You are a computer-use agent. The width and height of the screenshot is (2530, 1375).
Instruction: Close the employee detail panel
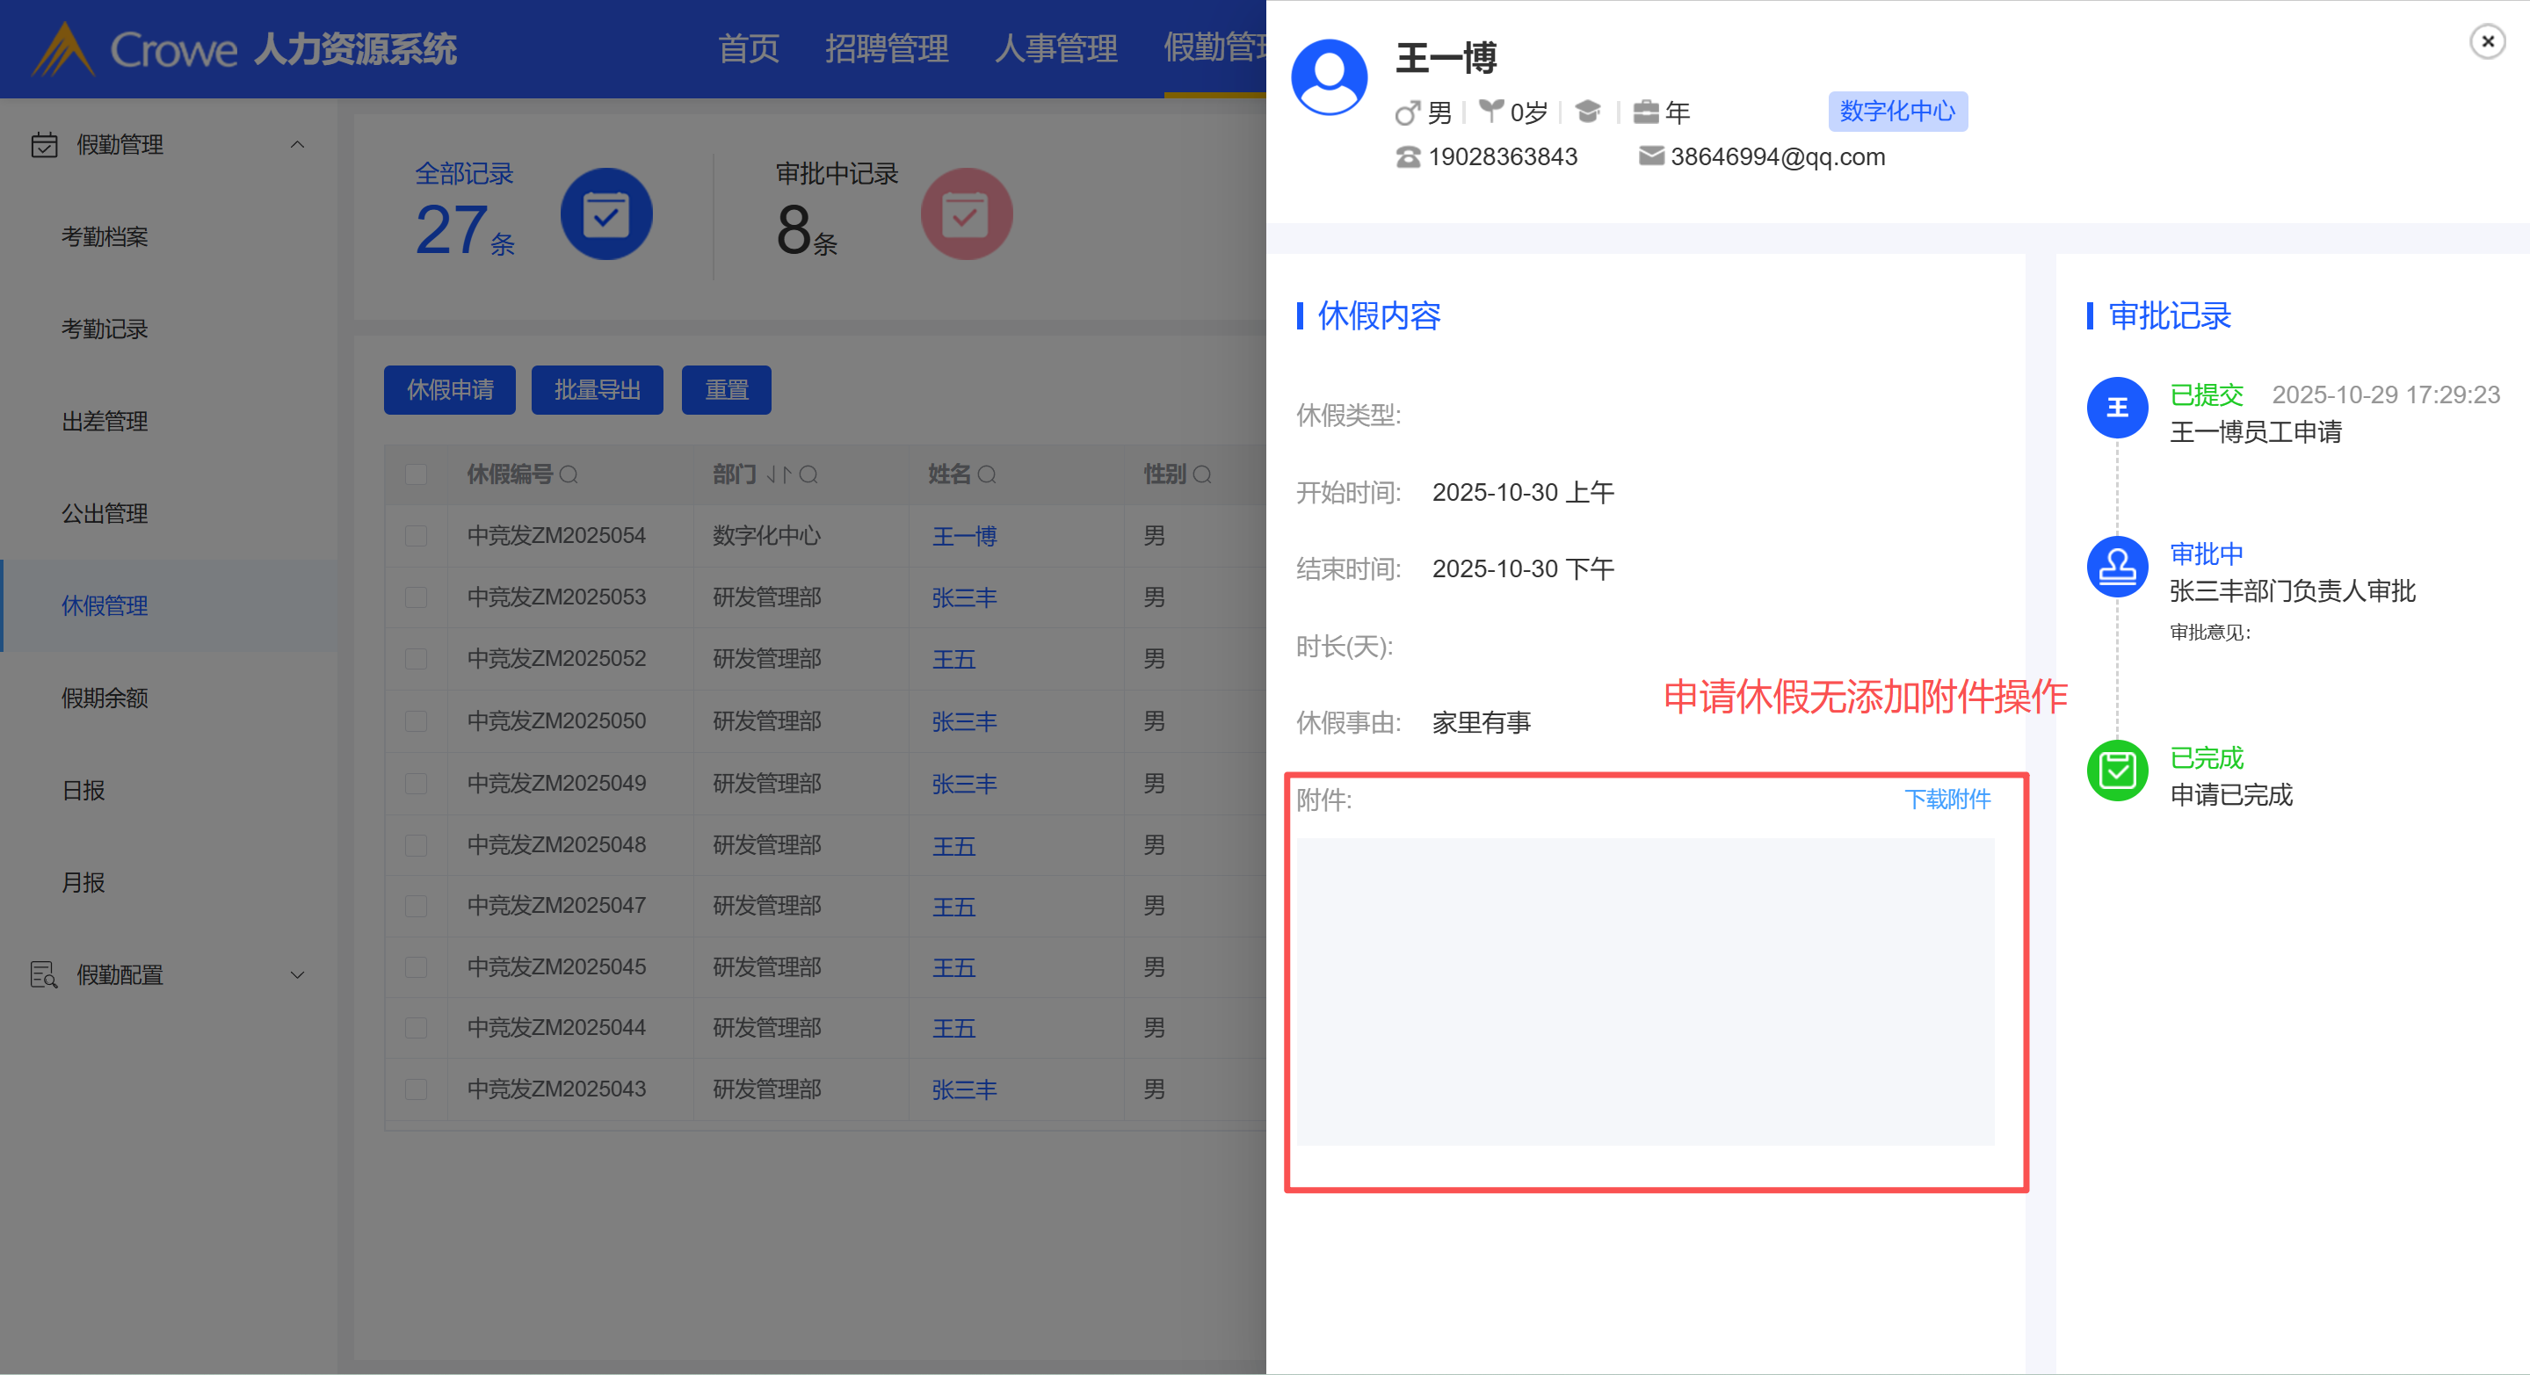(2487, 41)
